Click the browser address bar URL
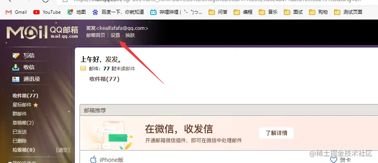378x163 pixels. [217, 1]
